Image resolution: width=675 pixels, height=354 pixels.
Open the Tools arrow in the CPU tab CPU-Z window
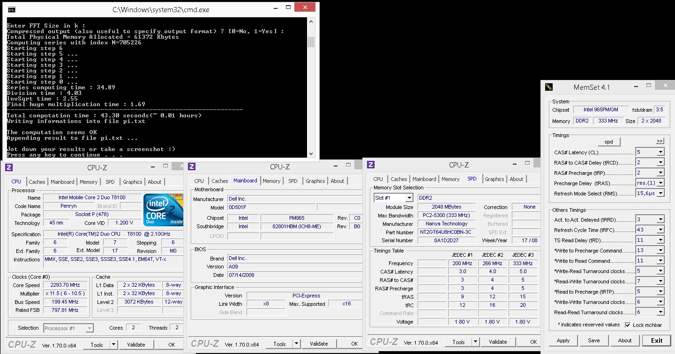[113, 345]
